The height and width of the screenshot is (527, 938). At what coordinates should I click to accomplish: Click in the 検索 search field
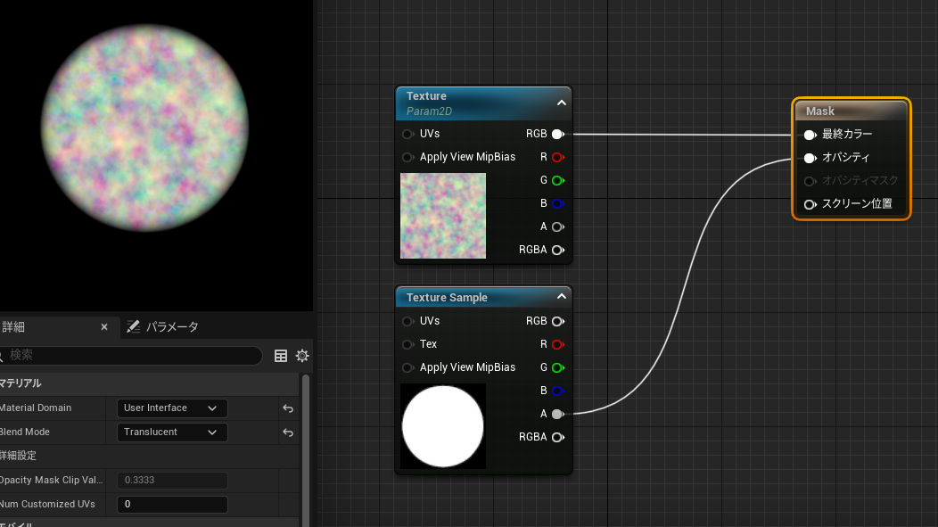[134, 356]
